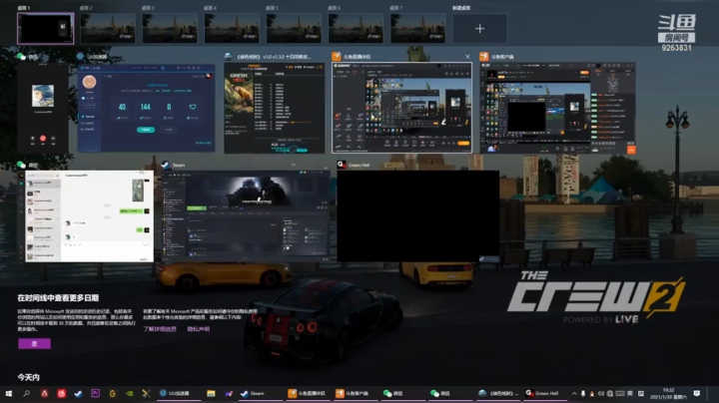Viewport: 719px width, 403px height.
Task: Switch to the second 微信 taskbar button
Action: click(x=449, y=393)
